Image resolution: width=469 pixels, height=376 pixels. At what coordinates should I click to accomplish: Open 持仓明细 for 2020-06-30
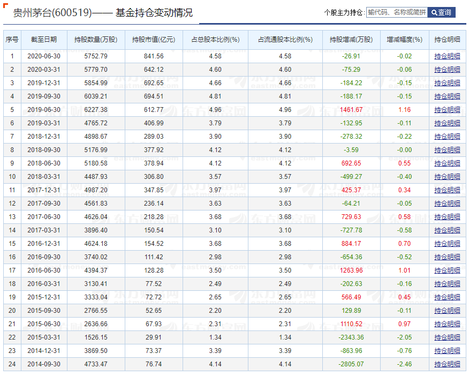pos(447,56)
